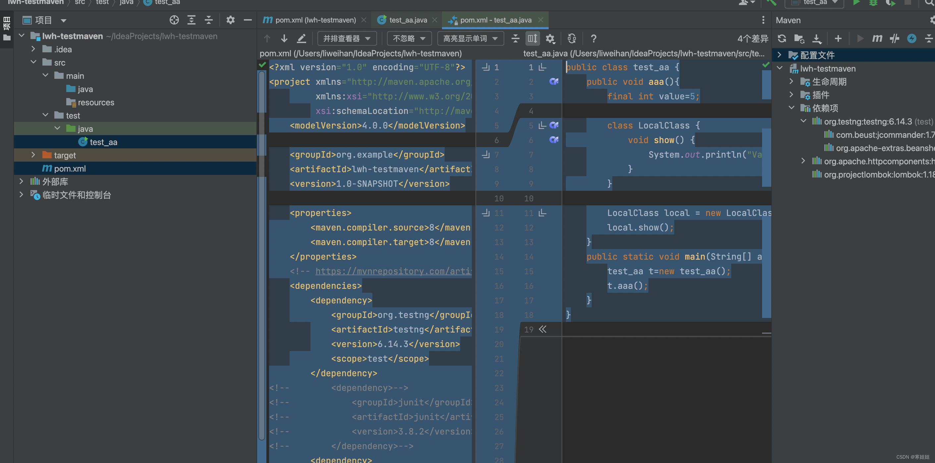Click the 4个差异 differences count

pyautogui.click(x=752, y=39)
